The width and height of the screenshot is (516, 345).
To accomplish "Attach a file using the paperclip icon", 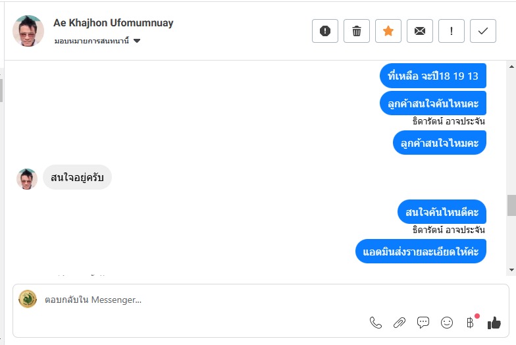I will pyautogui.click(x=400, y=323).
